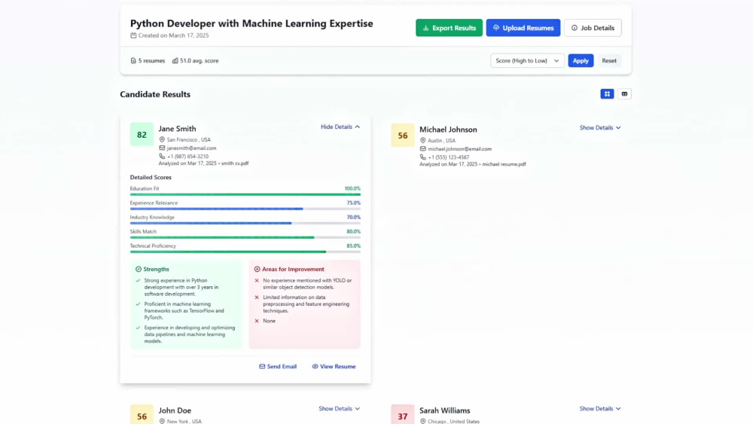Click Michael Johnson's score badge 56

402,136
